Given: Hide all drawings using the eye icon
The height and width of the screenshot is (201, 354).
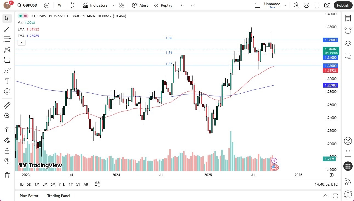Looking at the screenshot, I should [x=7, y=161].
